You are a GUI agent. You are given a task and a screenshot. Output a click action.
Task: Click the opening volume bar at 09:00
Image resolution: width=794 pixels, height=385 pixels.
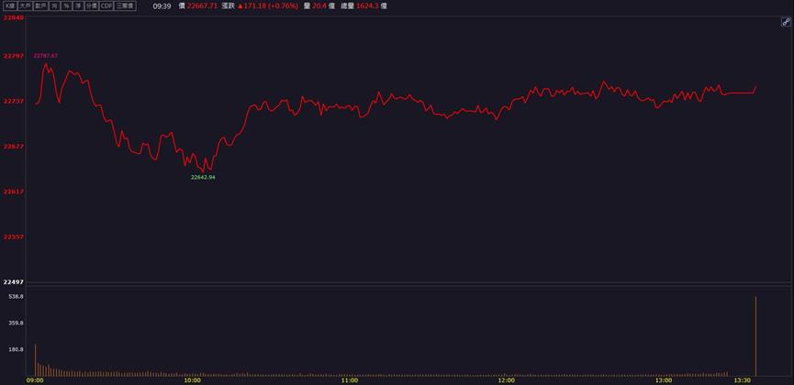pyautogui.click(x=36, y=360)
